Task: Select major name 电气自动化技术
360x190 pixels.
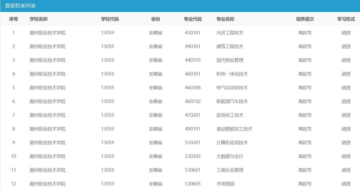Action: 232,88
